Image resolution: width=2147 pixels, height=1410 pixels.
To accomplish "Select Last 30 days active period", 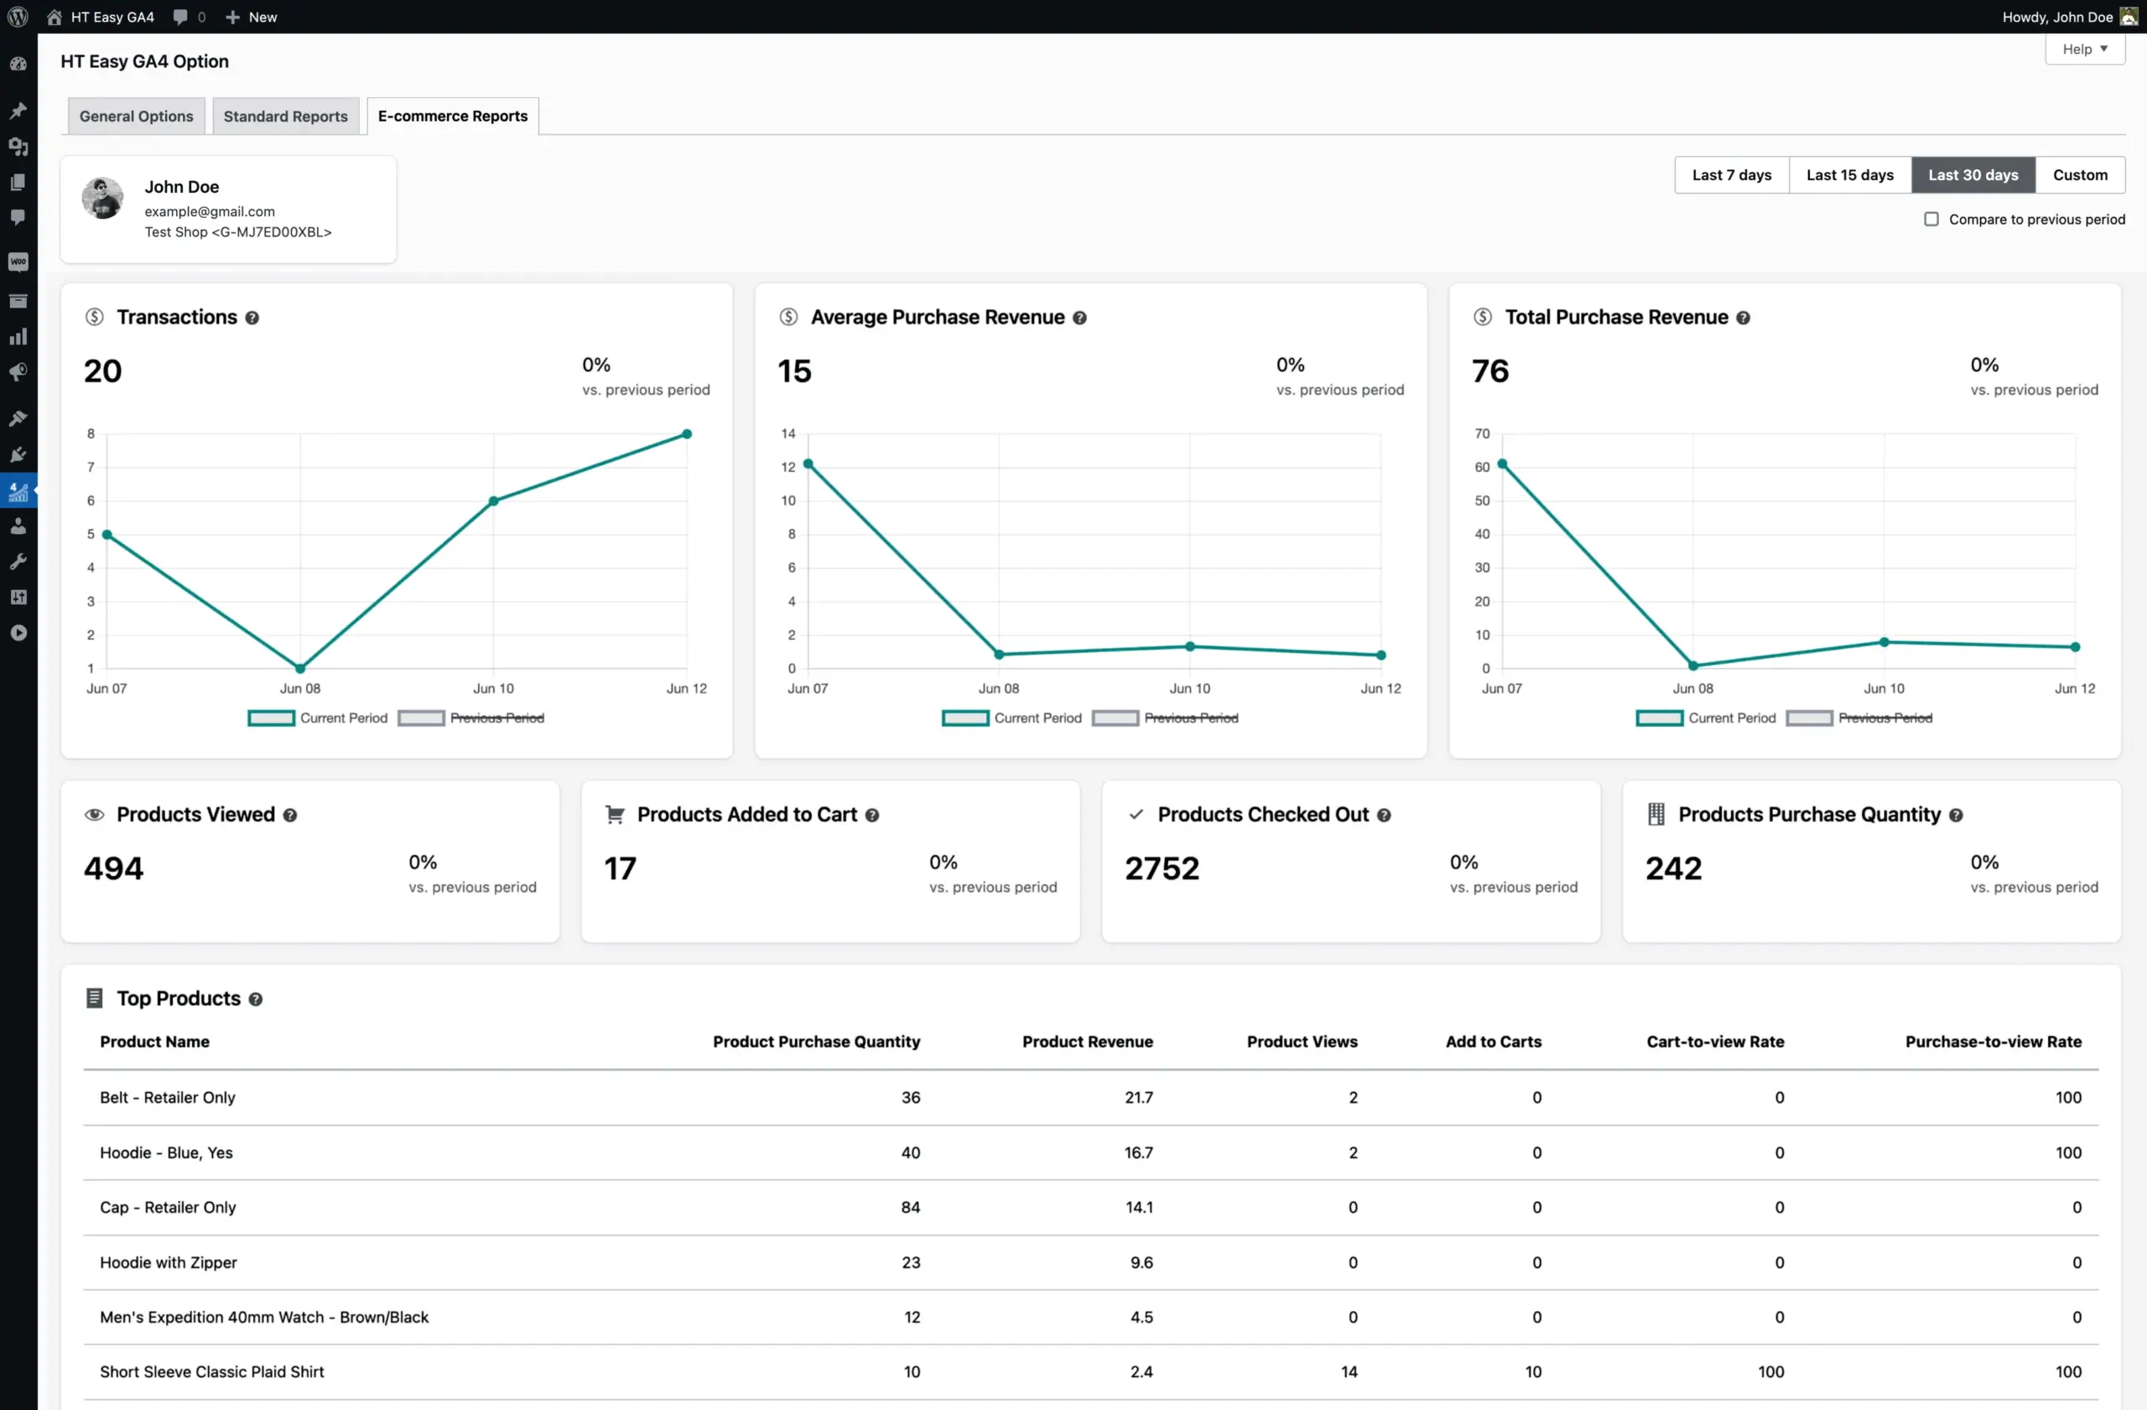I will coord(1973,174).
